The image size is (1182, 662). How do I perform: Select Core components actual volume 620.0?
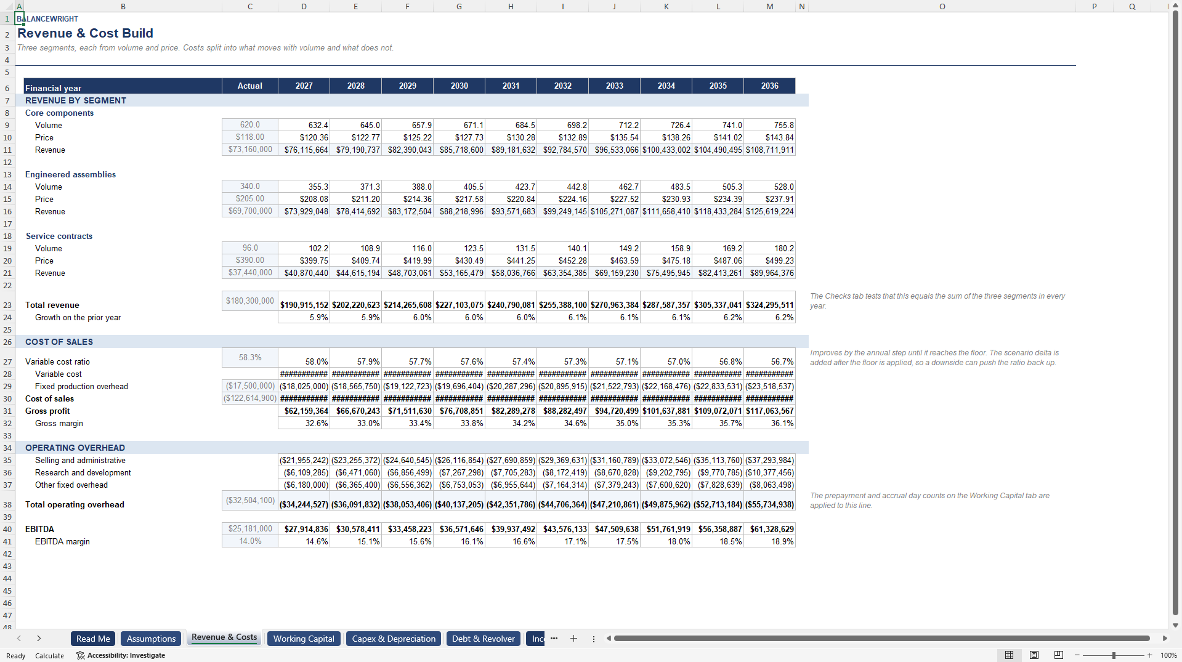point(250,125)
